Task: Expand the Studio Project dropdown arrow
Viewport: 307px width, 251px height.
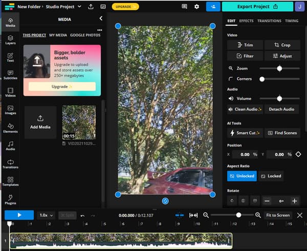Action: pos(79,7)
